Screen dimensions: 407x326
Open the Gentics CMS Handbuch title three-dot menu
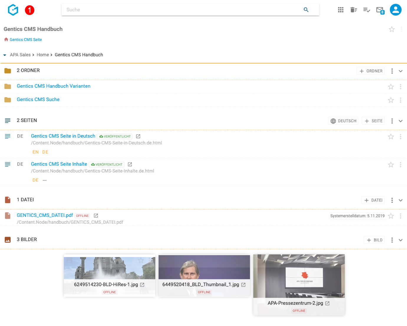401,29
